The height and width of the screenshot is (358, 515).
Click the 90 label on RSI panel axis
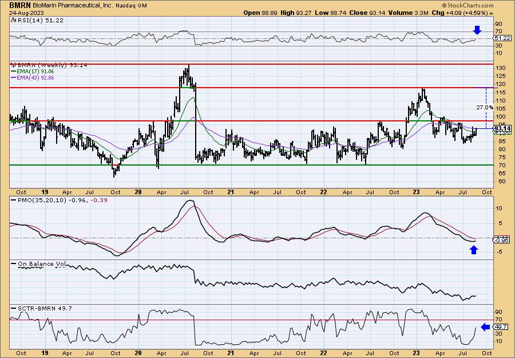(499, 24)
